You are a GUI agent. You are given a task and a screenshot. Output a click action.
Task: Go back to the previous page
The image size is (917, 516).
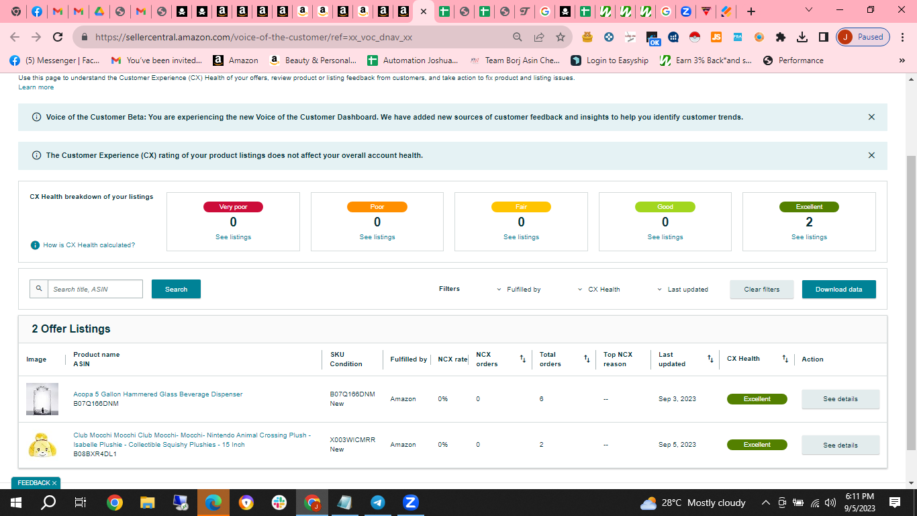tap(15, 37)
